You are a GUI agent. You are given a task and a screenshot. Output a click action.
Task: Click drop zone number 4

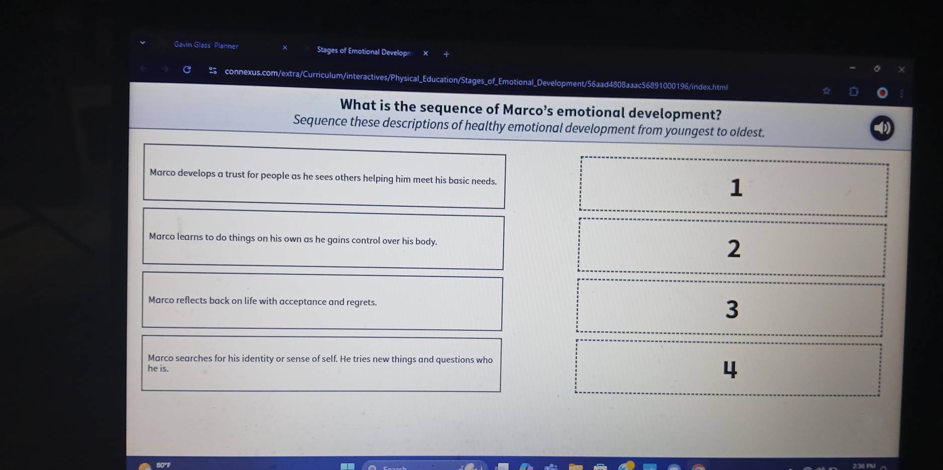[728, 368]
